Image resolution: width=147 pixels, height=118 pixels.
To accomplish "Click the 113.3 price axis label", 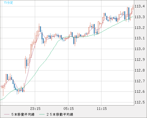I will [140, 17].
